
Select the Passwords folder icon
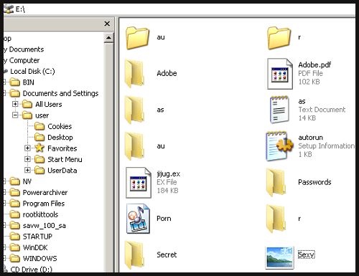pos(276,183)
